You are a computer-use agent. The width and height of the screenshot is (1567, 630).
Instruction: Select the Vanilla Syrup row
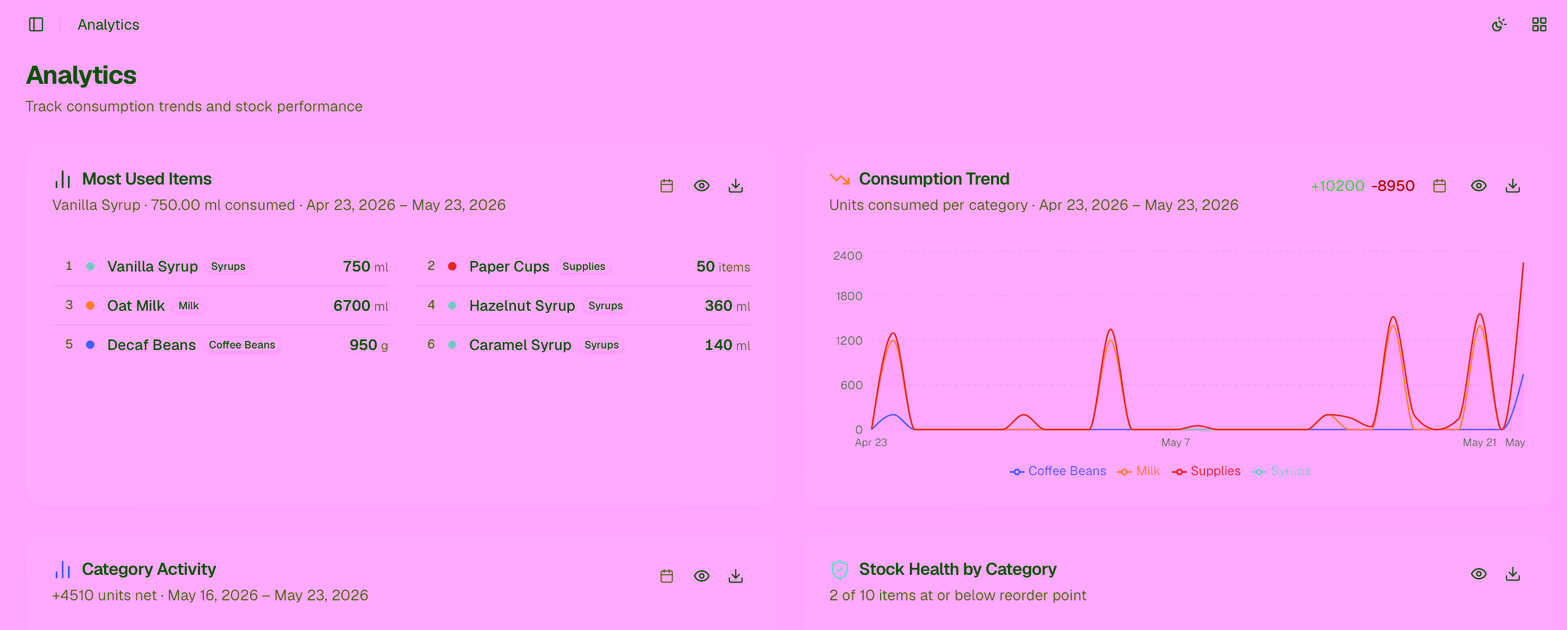click(x=220, y=266)
